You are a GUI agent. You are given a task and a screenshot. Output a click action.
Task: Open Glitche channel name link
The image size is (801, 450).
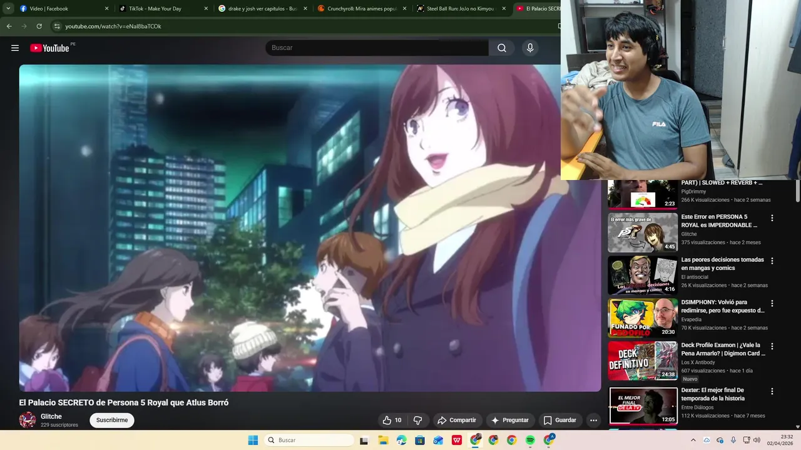(51, 416)
